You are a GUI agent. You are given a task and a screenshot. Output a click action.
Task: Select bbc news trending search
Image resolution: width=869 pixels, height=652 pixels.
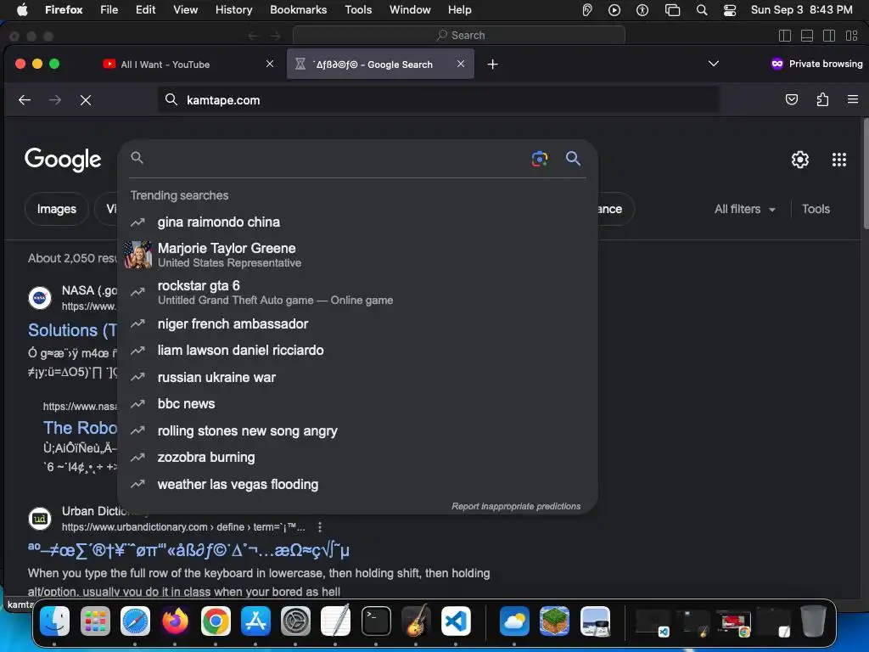tap(357, 404)
